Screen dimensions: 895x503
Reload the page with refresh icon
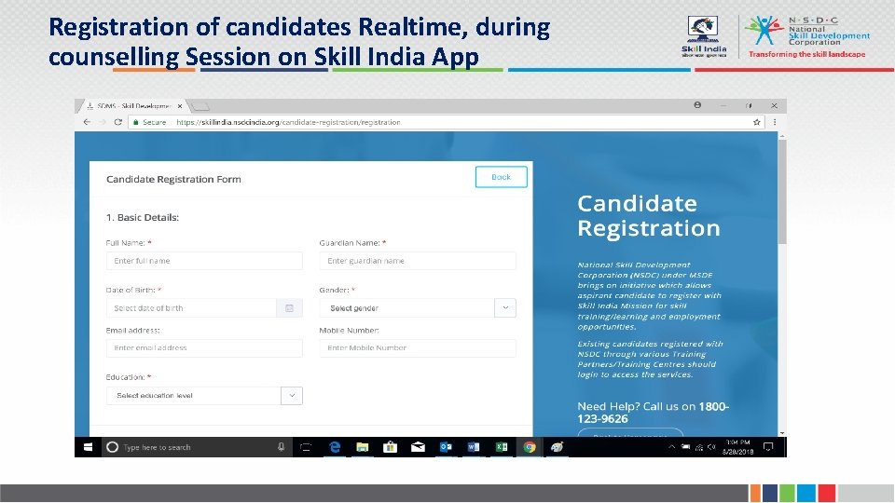tap(118, 122)
